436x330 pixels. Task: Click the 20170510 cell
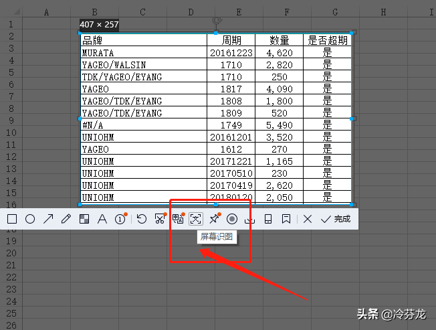[231, 173]
